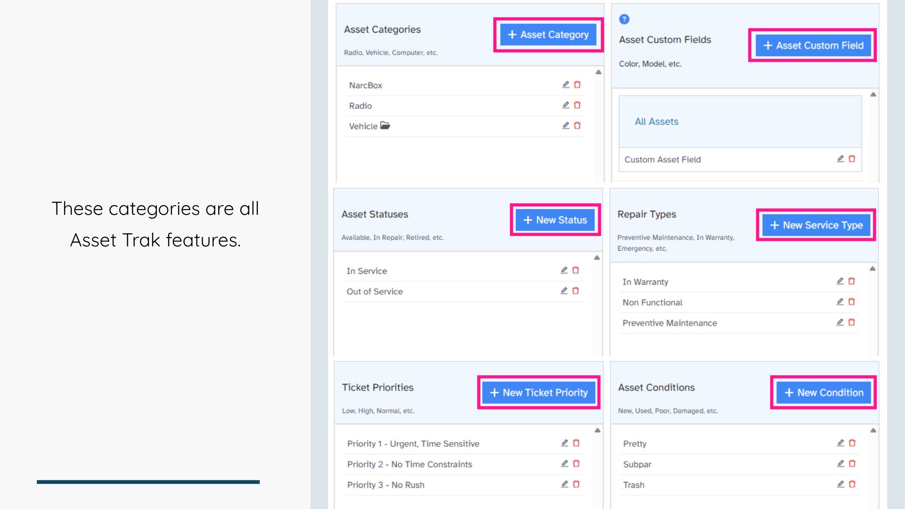Screen dimensions: 905x509
Task: Edit the Custom Asset Field entry
Action: point(840,159)
